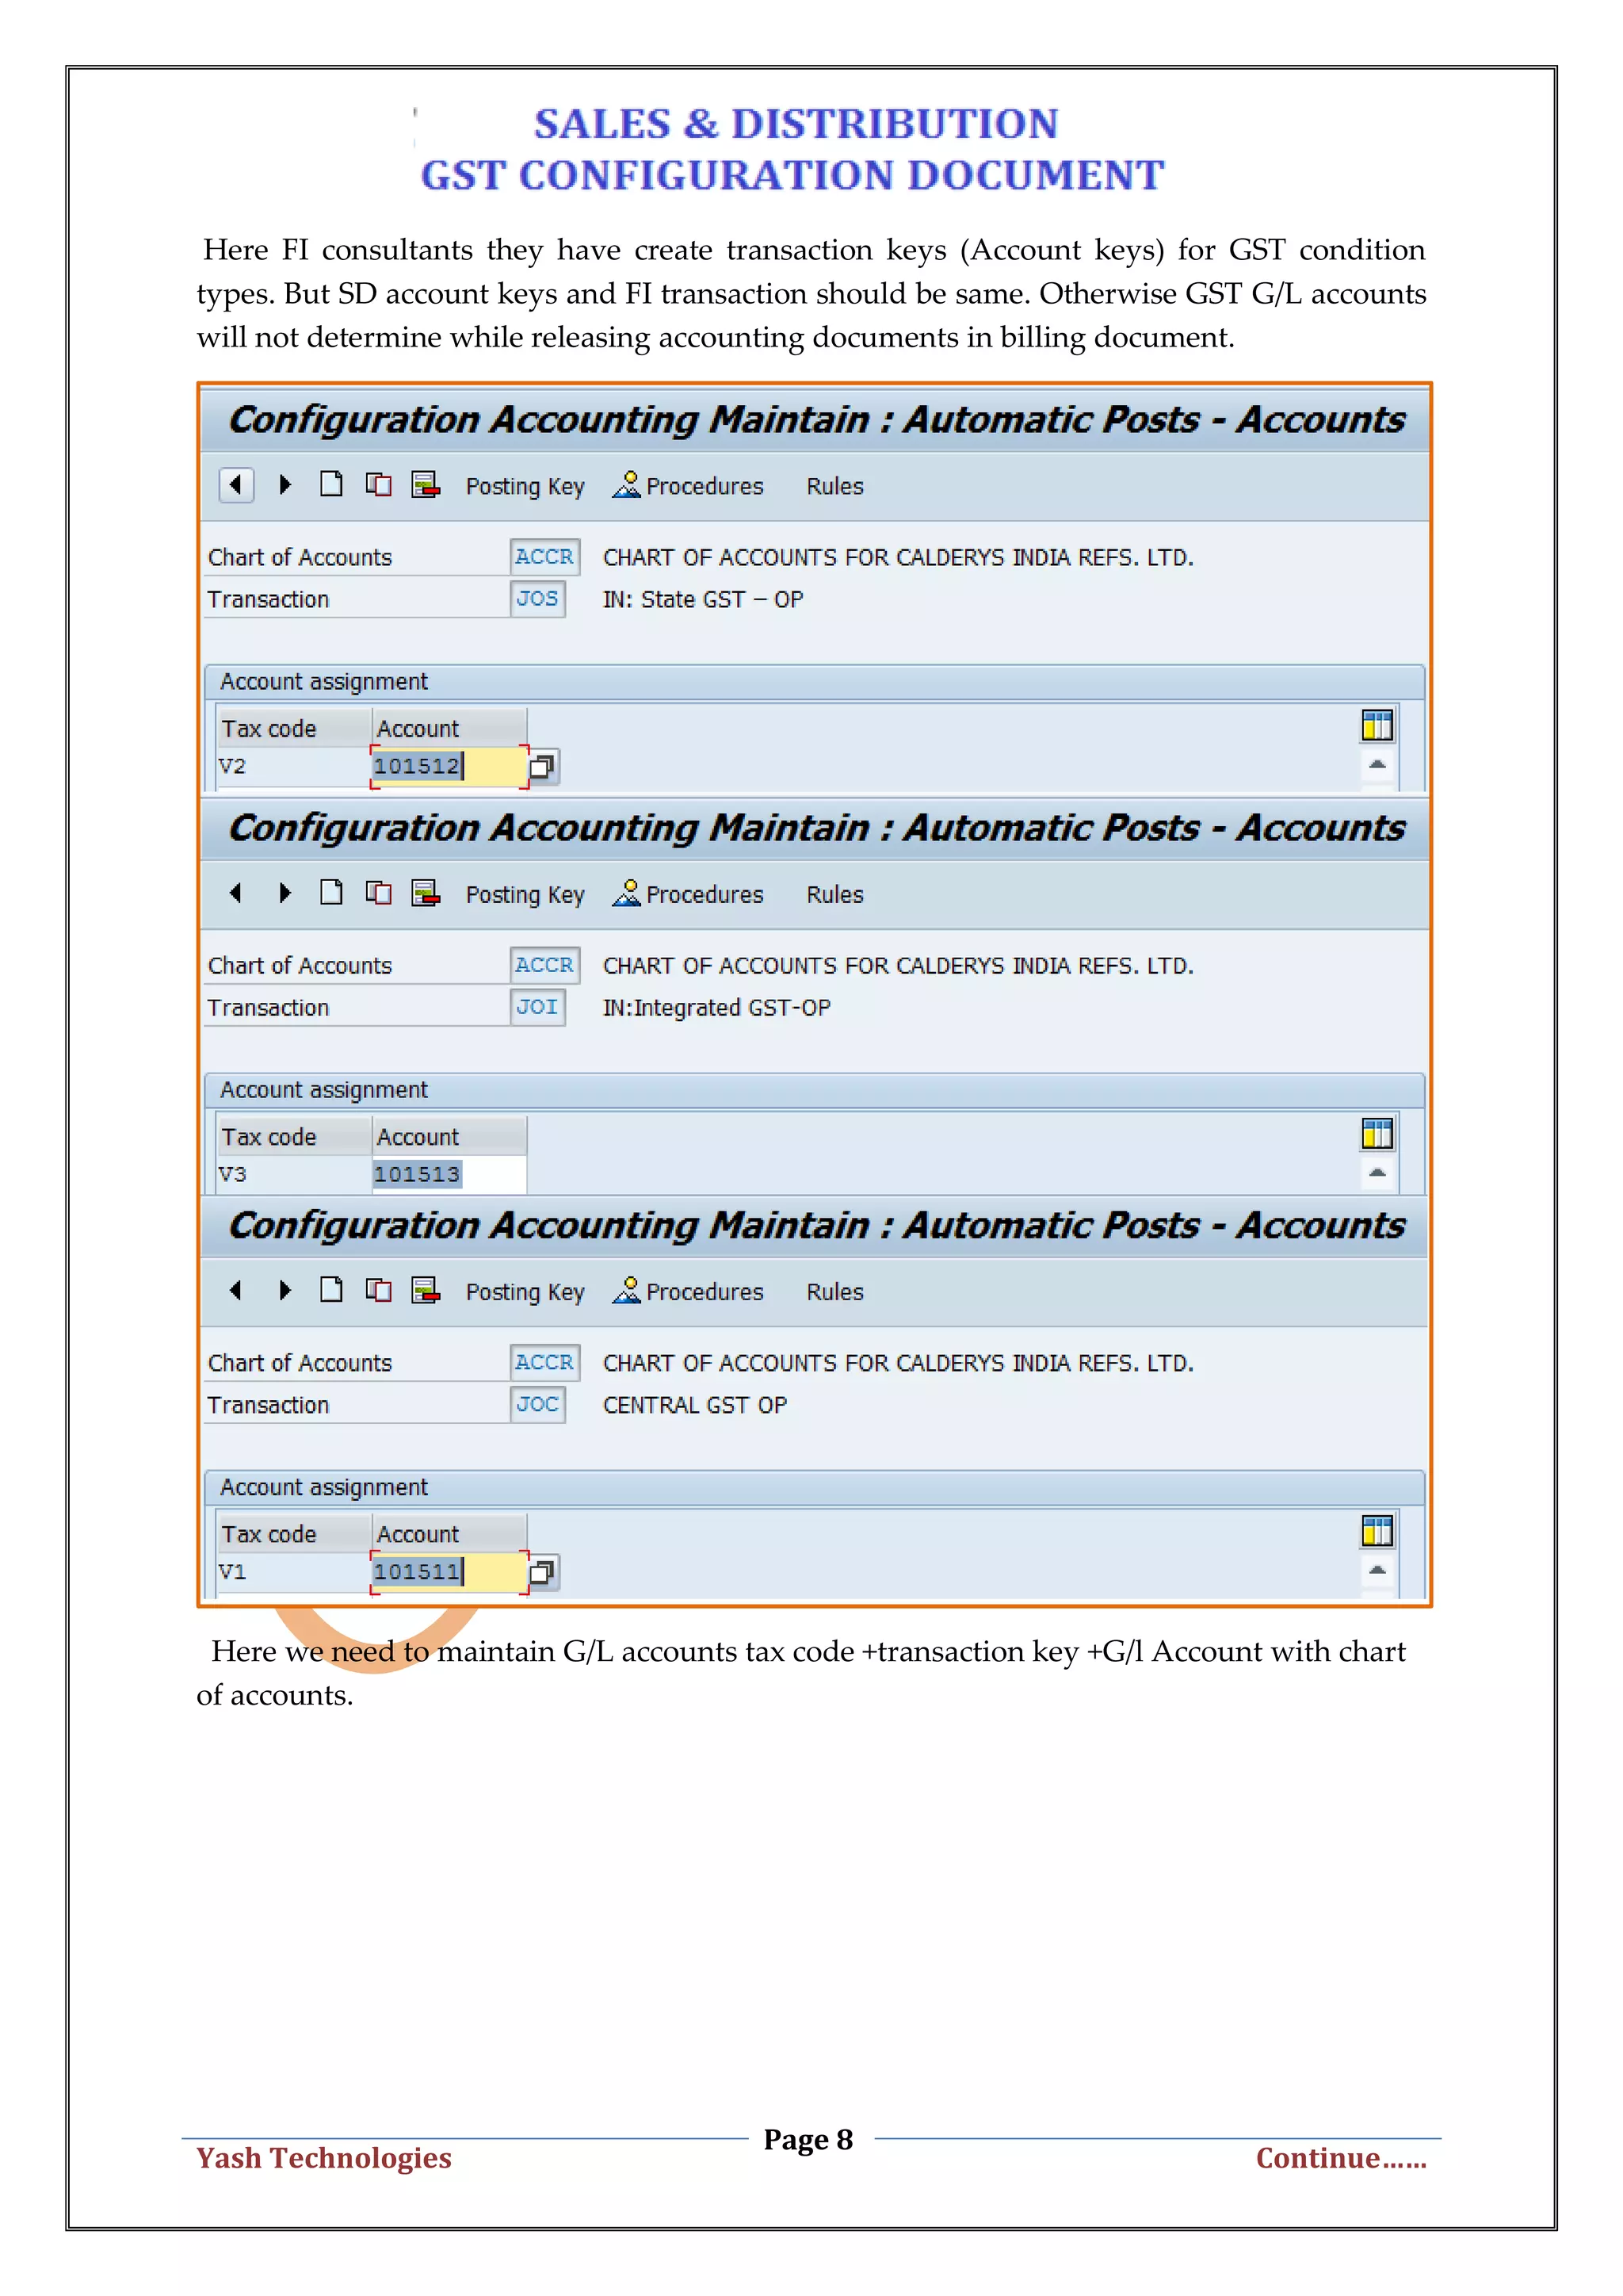Viewport: 1623px width, 2296px height.
Task: Open Rules in JOS transaction toolbar
Action: 834,486
